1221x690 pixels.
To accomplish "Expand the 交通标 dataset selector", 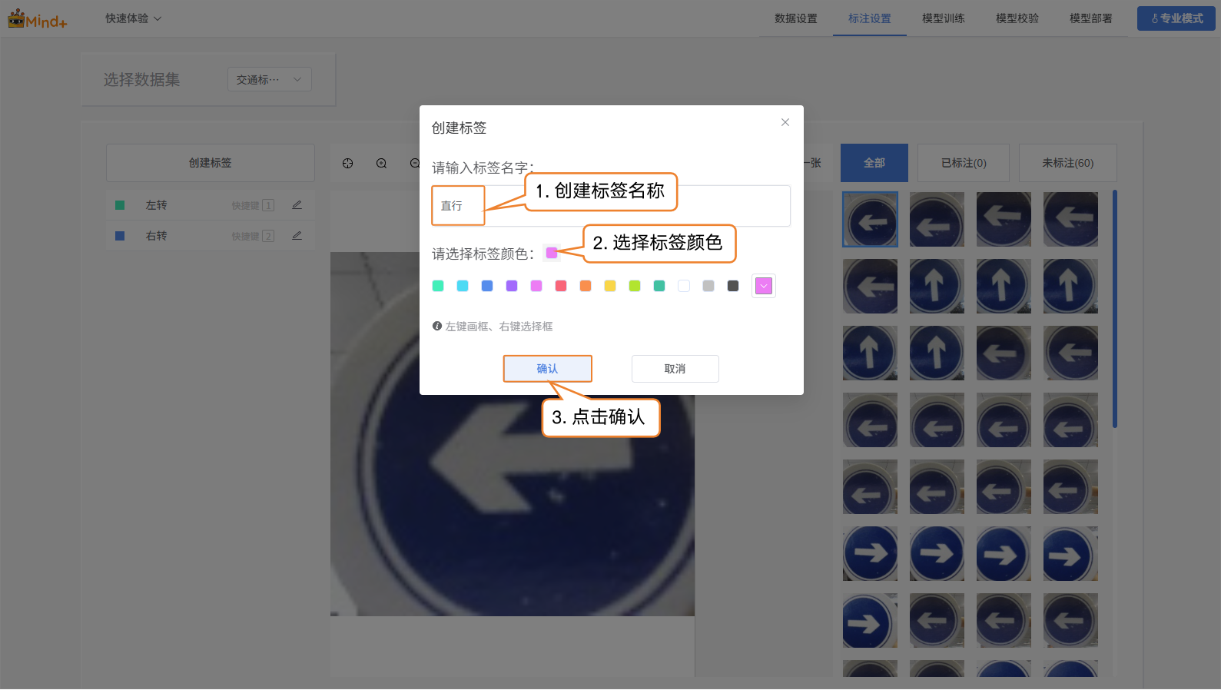I will (269, 80).
